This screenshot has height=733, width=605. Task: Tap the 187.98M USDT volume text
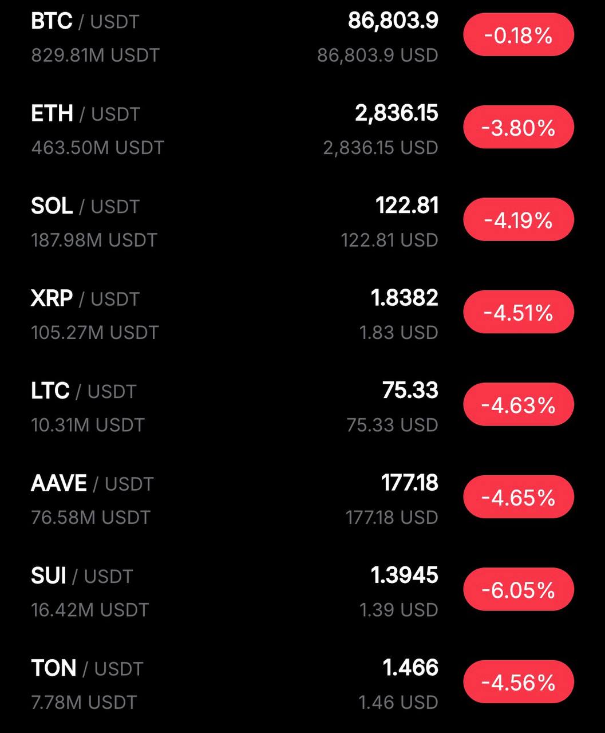[x=94, y=240]
